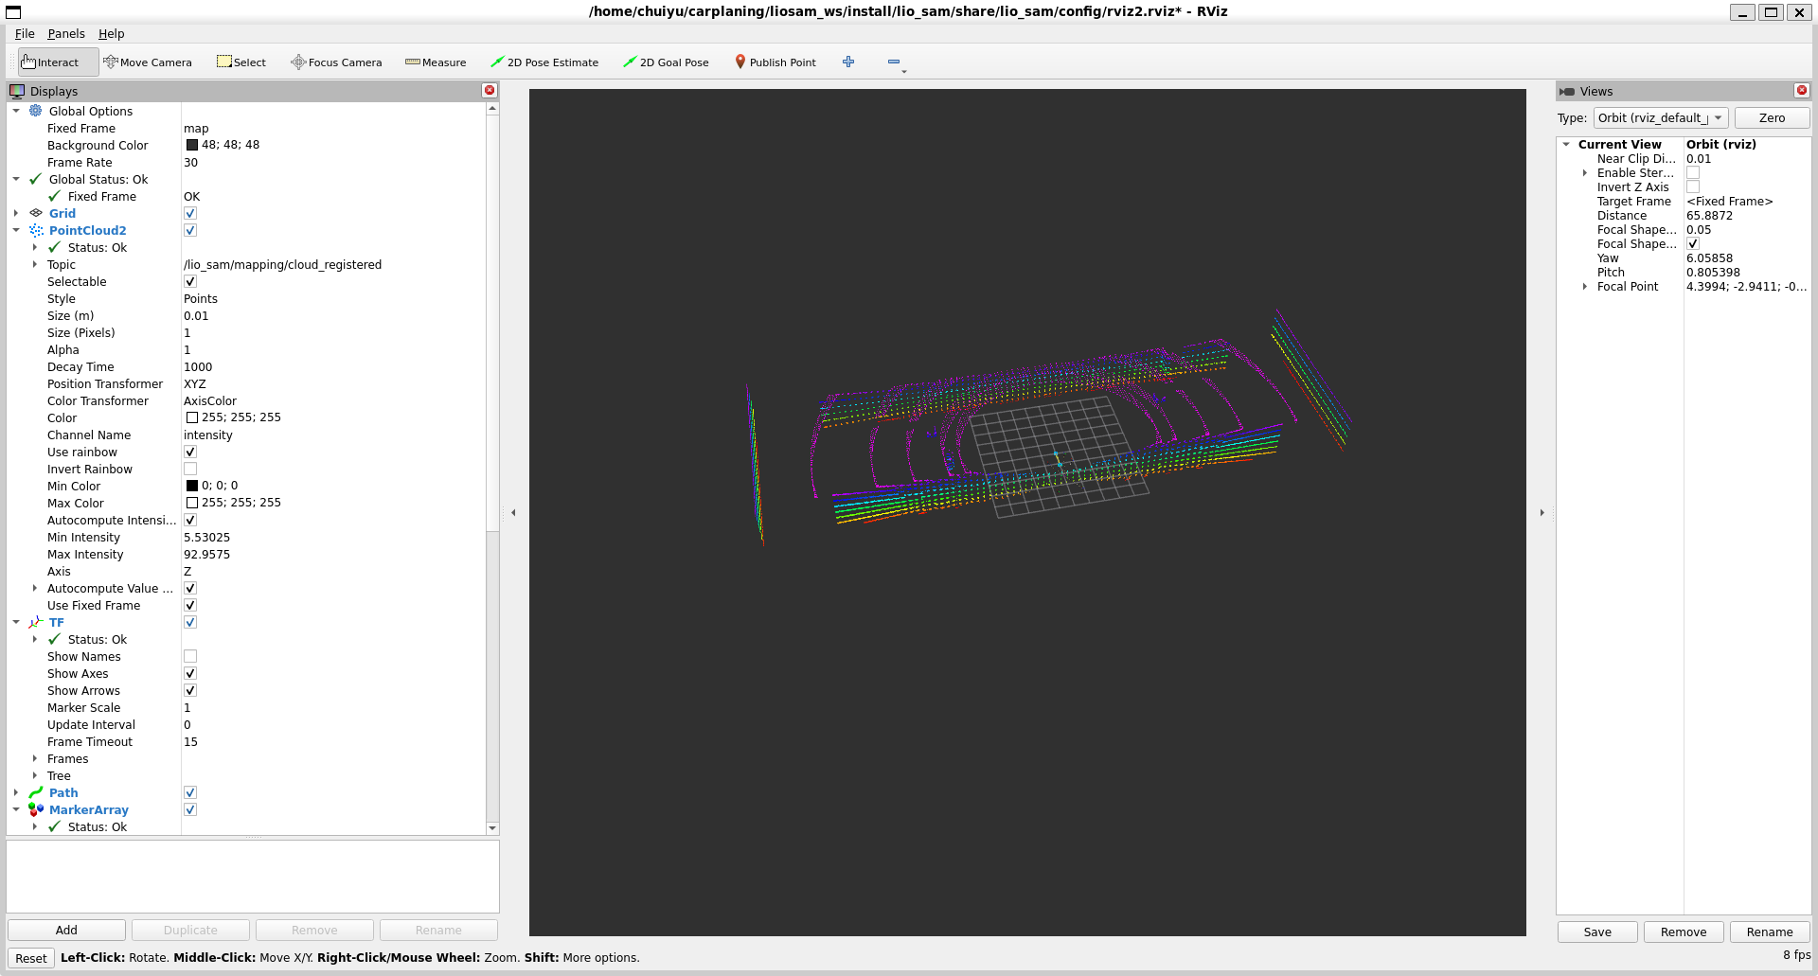
Task: Enable Show Names under TF
Action: click(x=190, y=657)
